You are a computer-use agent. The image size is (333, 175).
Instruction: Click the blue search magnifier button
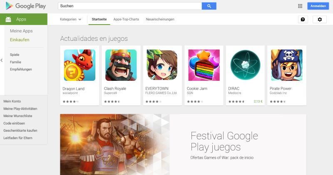click(x=209, y=6)
